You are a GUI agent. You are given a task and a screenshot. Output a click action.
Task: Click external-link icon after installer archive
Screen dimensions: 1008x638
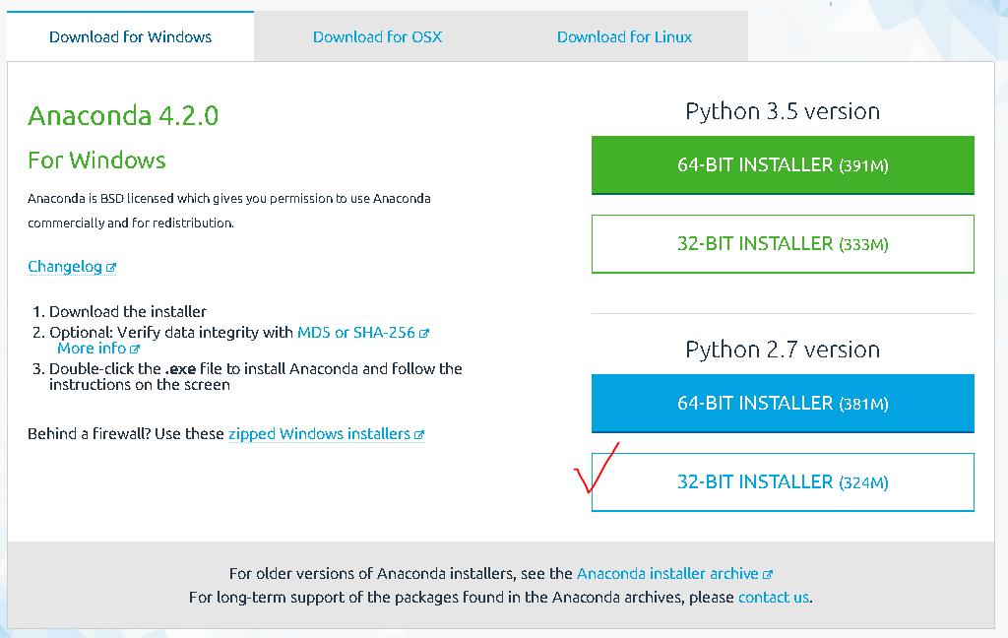click(x=768, y=574)
